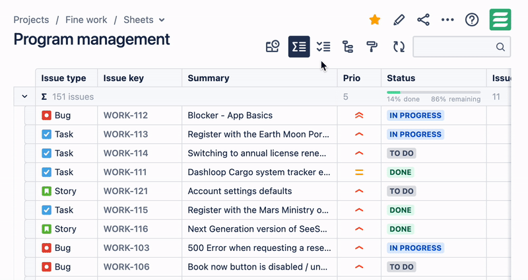The width and height of the screenshot is (528, 280).
Task: Select summary 'Blocker - App Basics'
Action: coord(230,116)
